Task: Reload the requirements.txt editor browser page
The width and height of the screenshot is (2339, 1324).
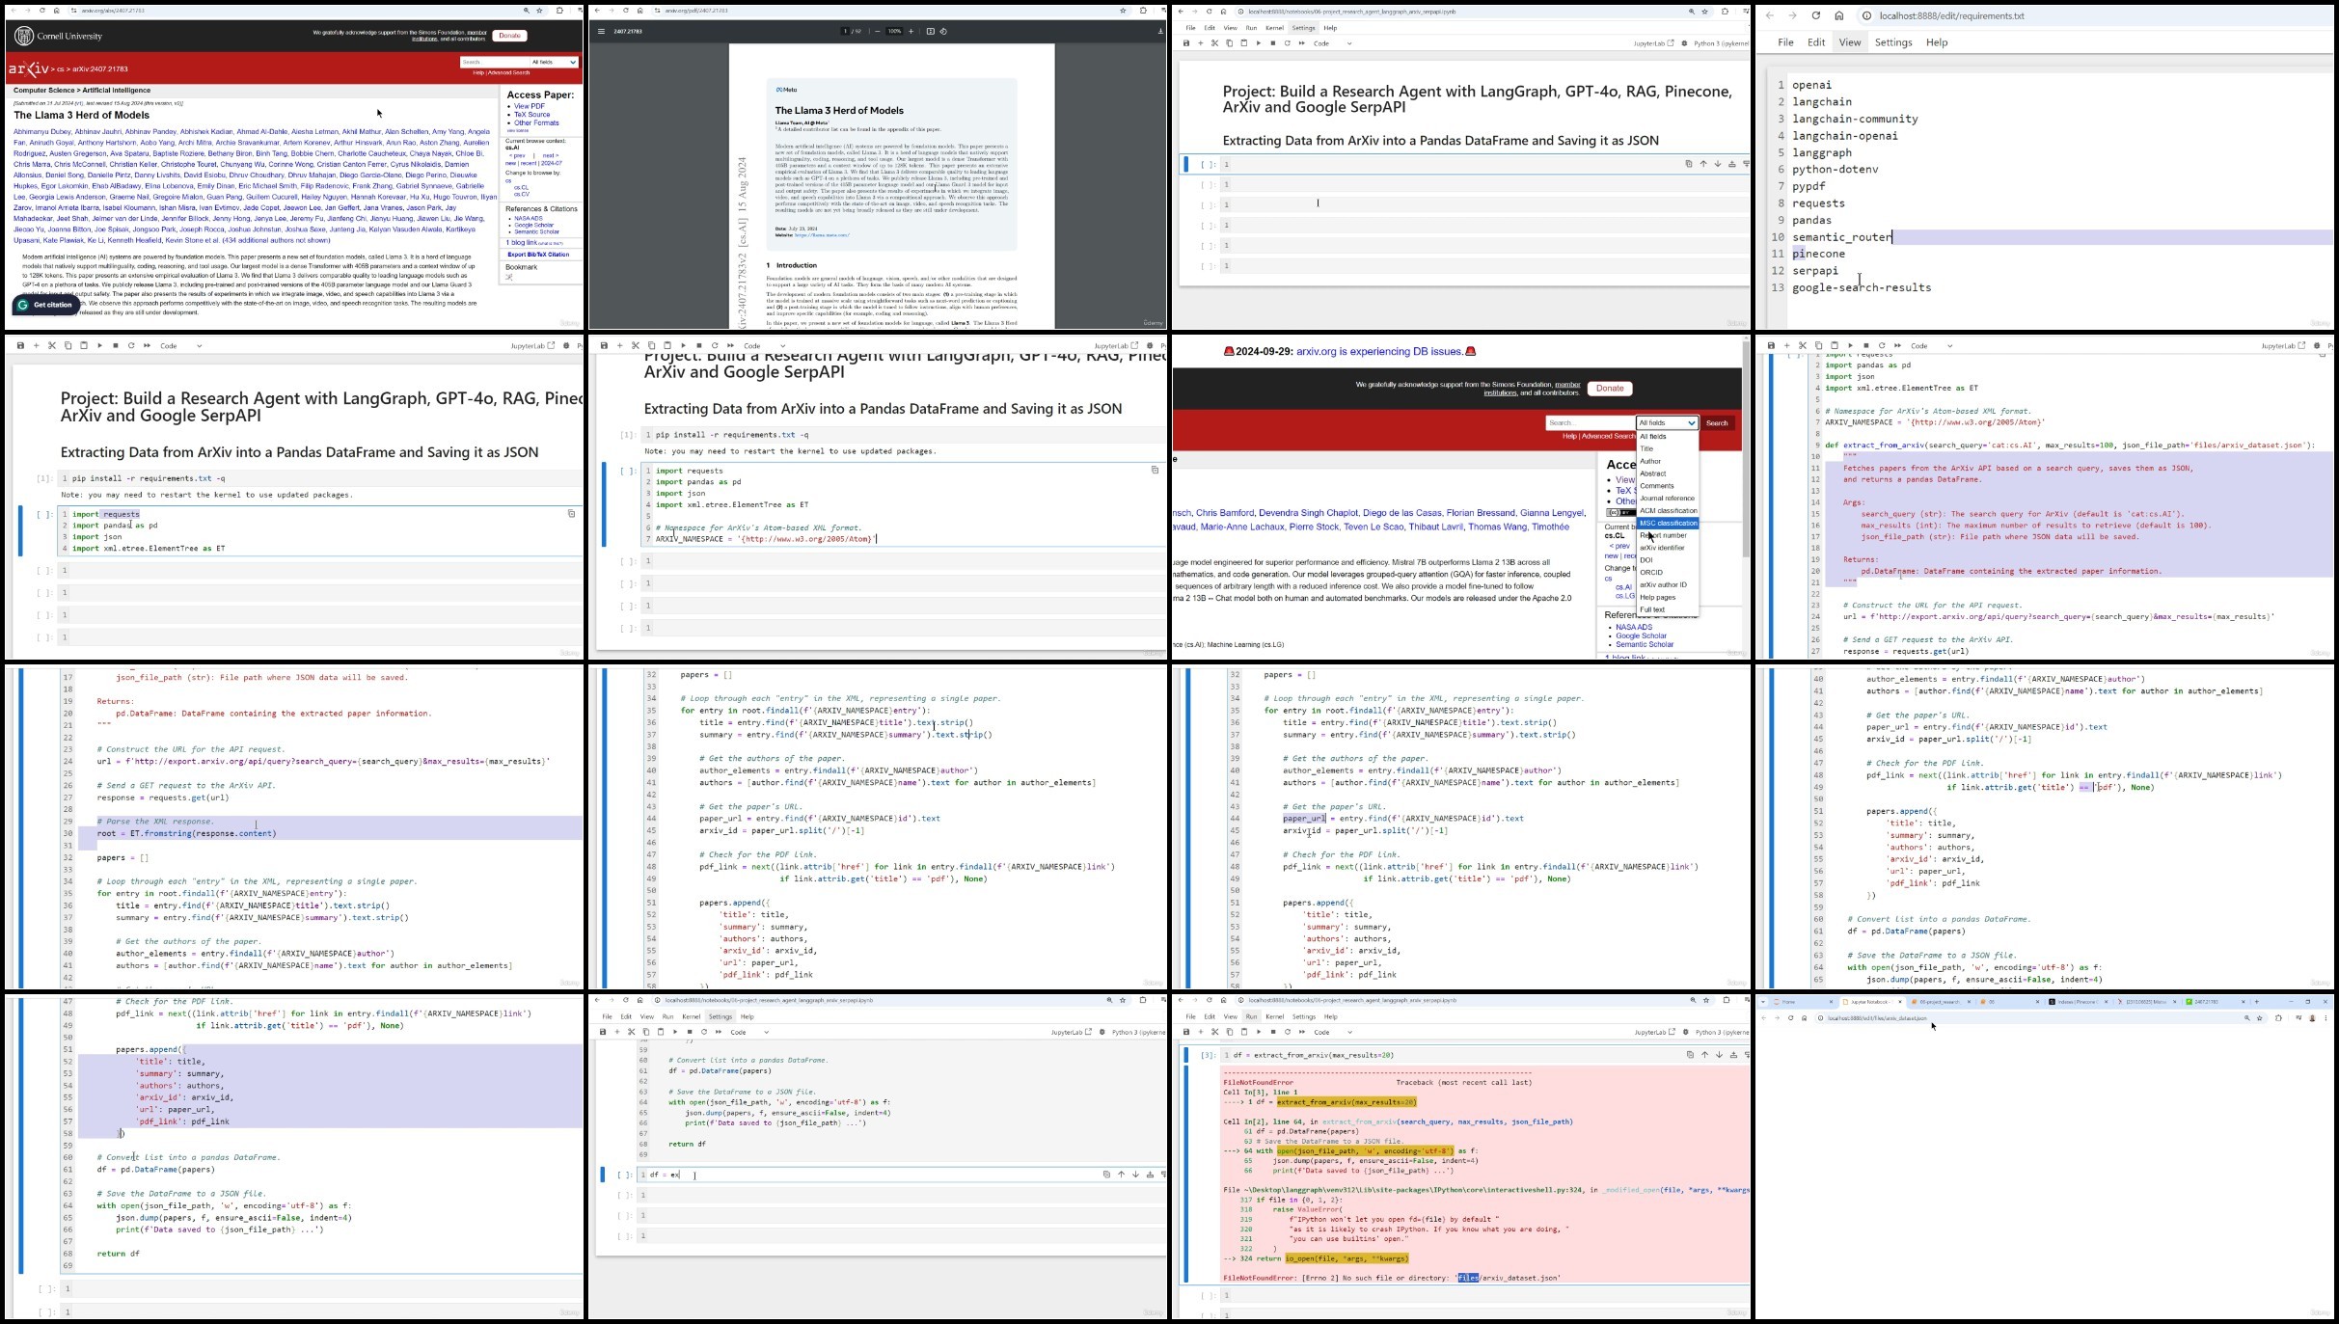Action: pyautogui.click(x=1816, y=15)
